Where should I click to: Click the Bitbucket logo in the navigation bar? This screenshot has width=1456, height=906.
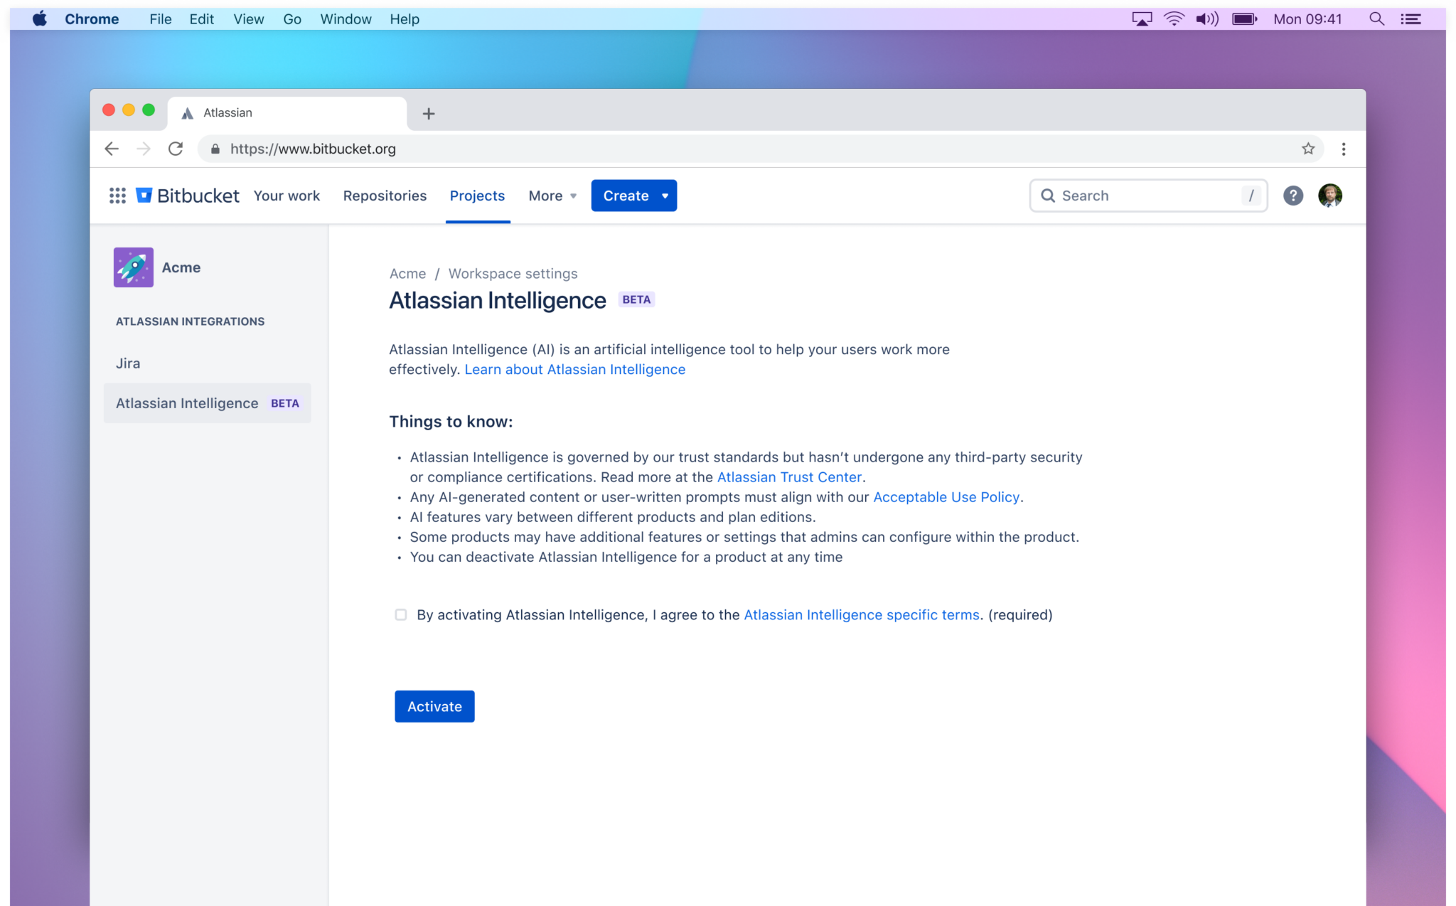[x=187, y=196]
